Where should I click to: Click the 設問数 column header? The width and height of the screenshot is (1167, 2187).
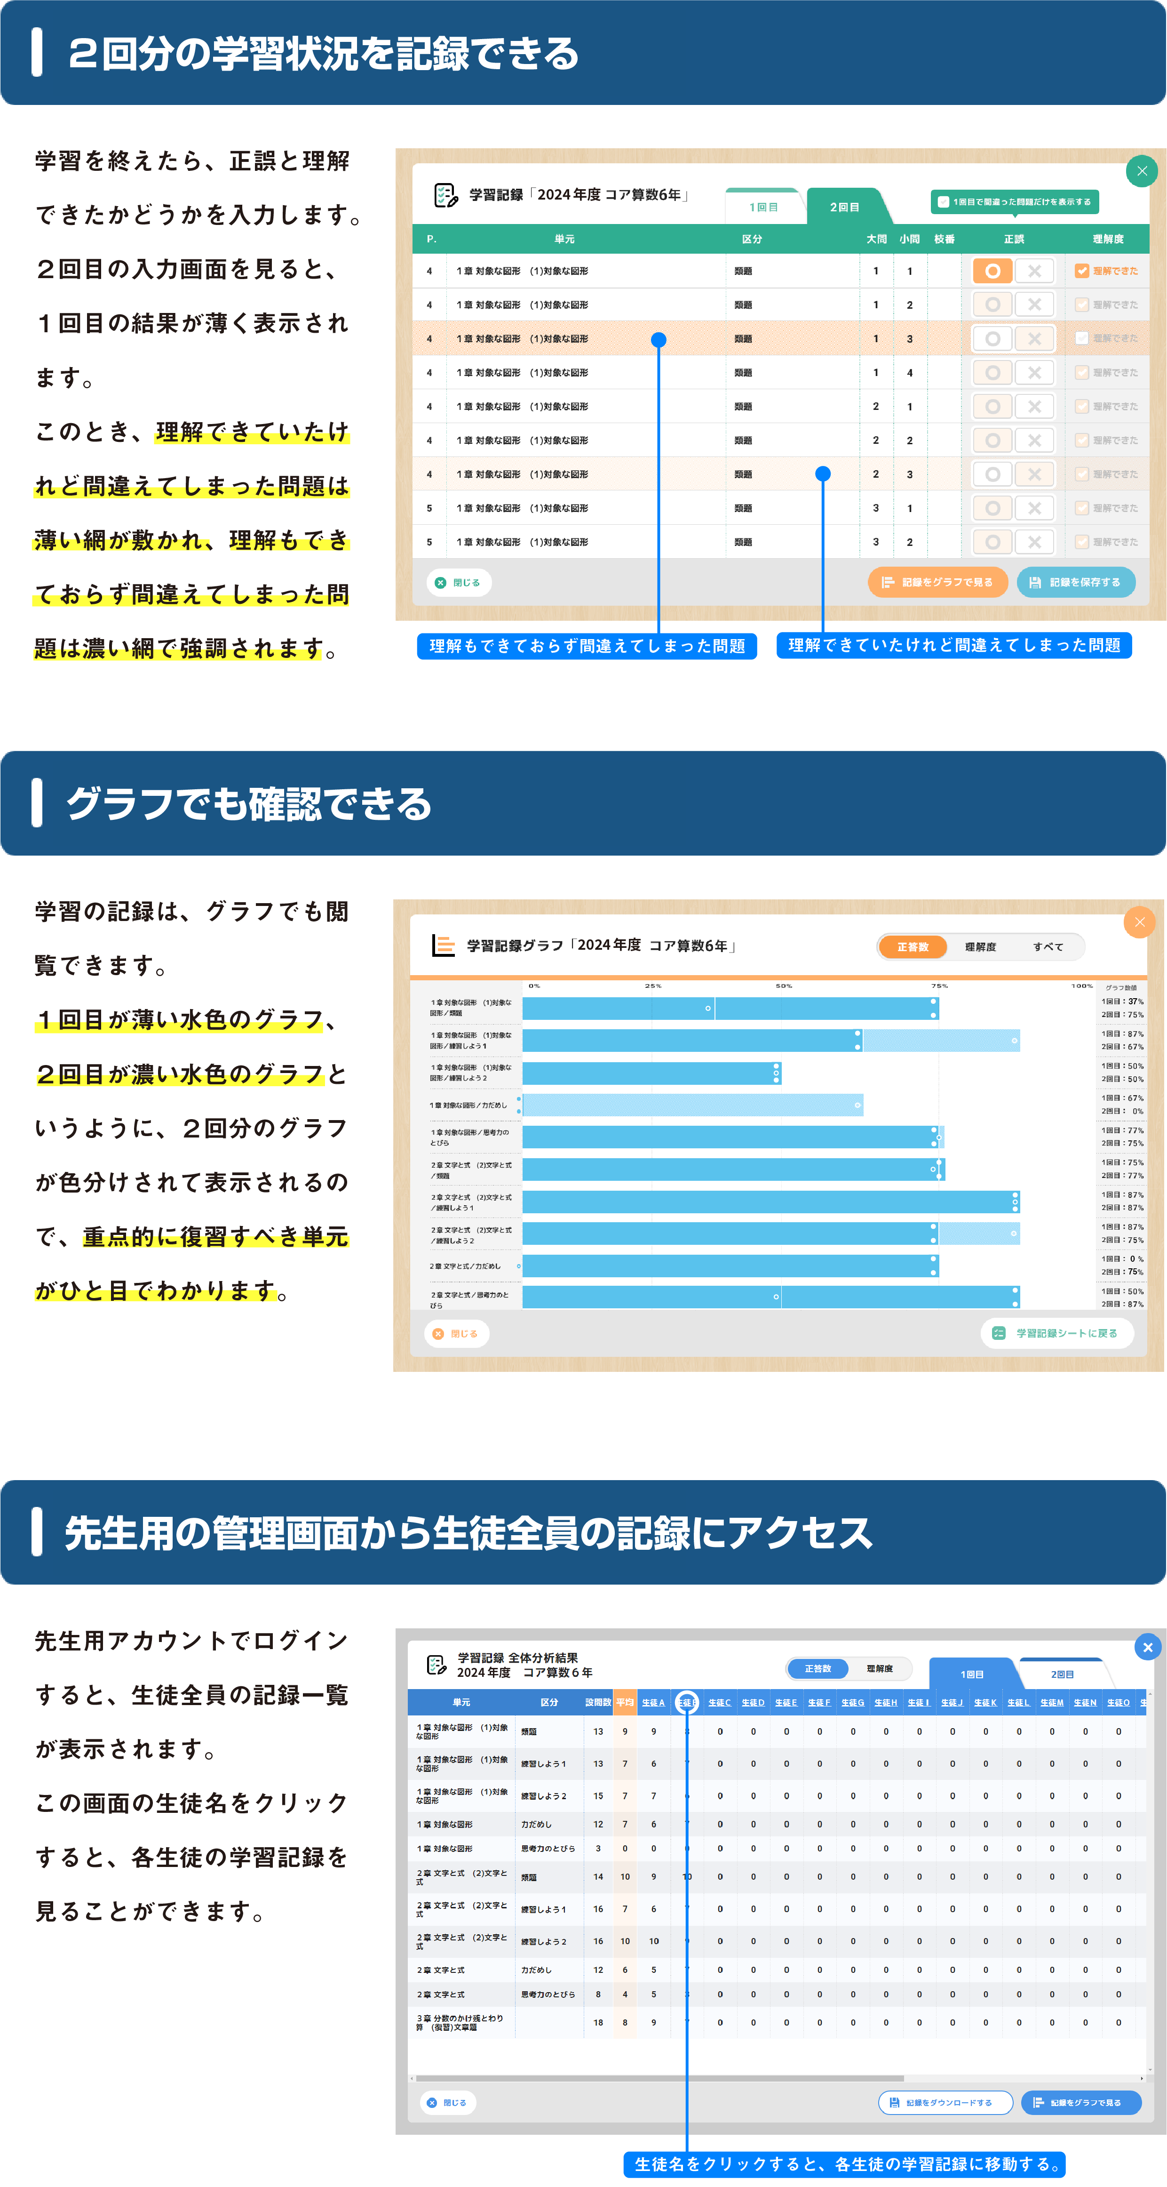598,1702
